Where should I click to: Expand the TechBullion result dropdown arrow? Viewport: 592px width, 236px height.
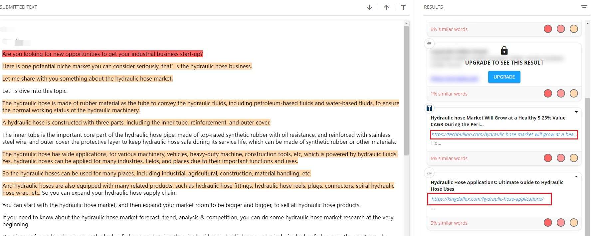pyautogui.click(x=576, y=112)
